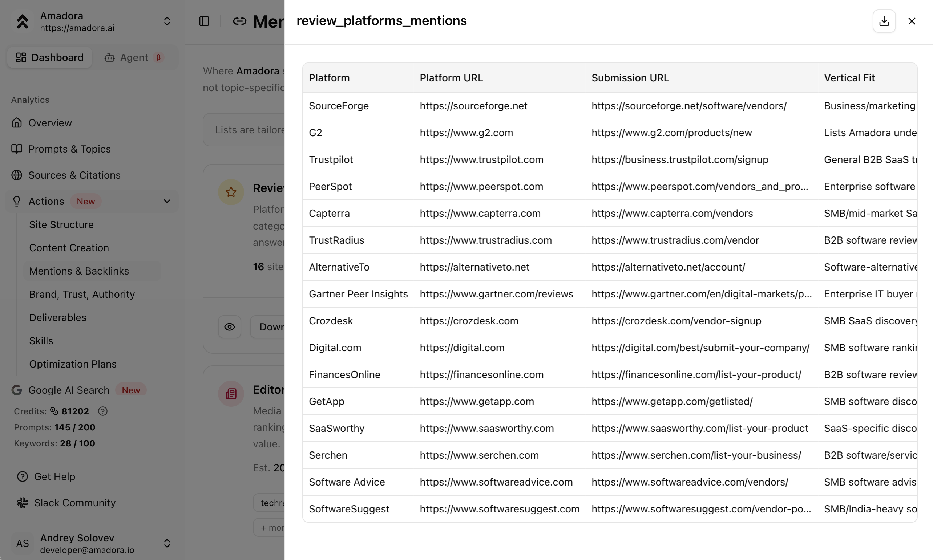The height and width of the screenshot is (560, 933).
Task: Click the Google G icon
Action: (x=17, y=390)
